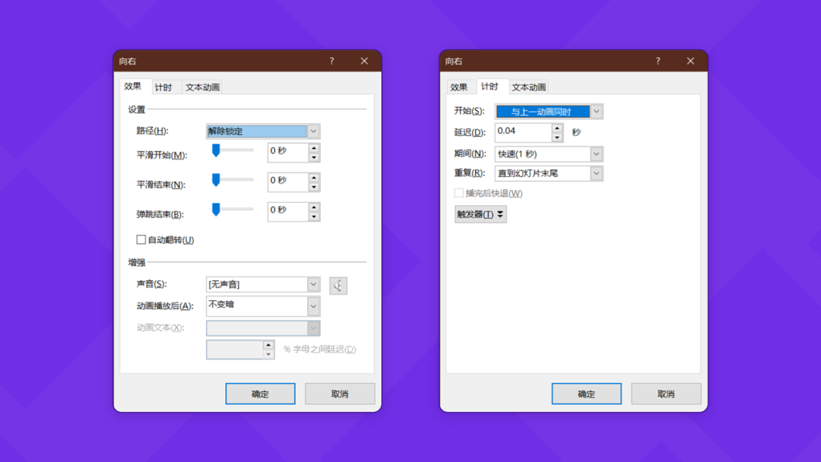Click the 弹跳结束 slider handle
The width and height of the screenshot is (821, 462).
point(216,210)
